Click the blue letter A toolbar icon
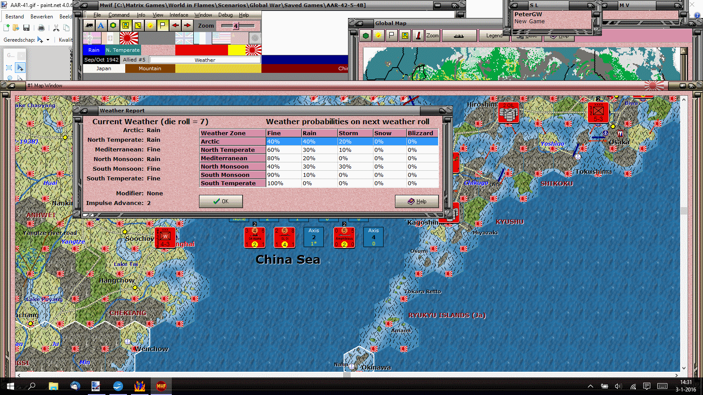The image size is (703, 395). point(101,25)
